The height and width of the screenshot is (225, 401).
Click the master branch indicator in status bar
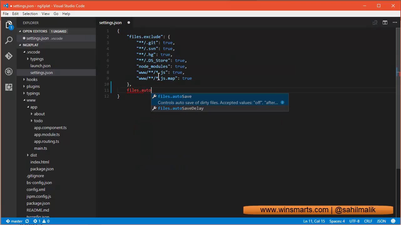tap(14, 221)
